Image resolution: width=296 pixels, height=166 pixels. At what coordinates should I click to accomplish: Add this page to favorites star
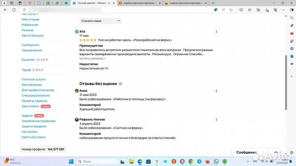[231, 10]
